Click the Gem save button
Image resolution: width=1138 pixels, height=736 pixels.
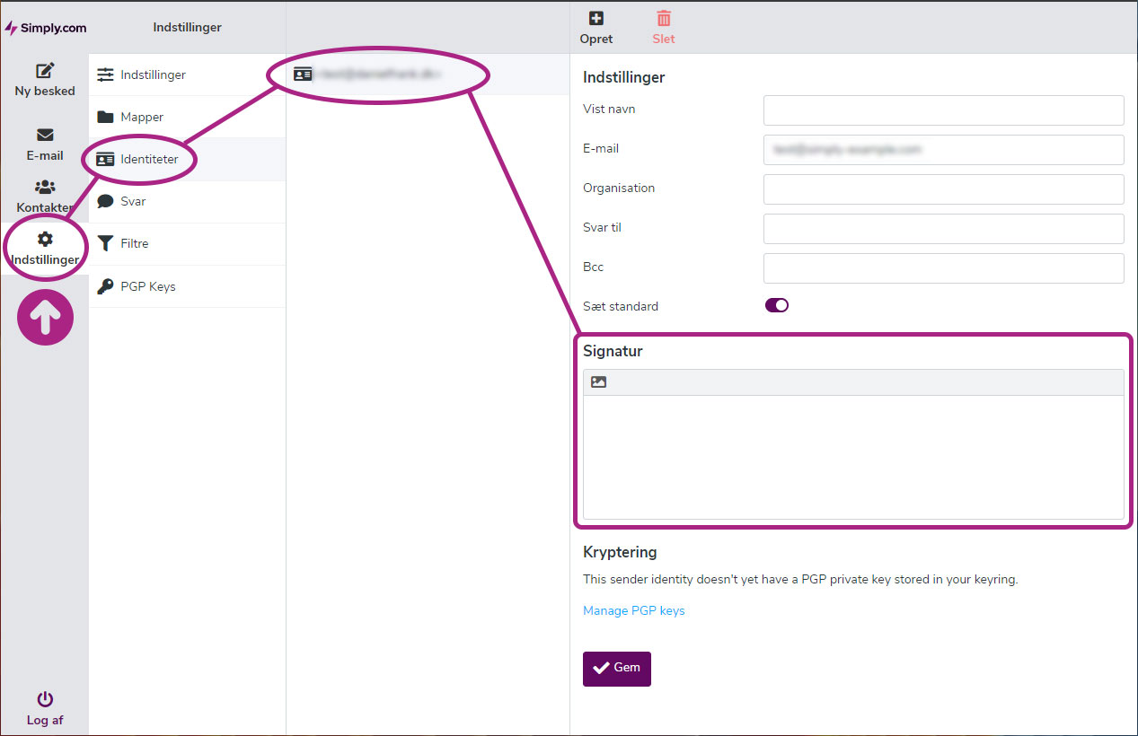616,668
